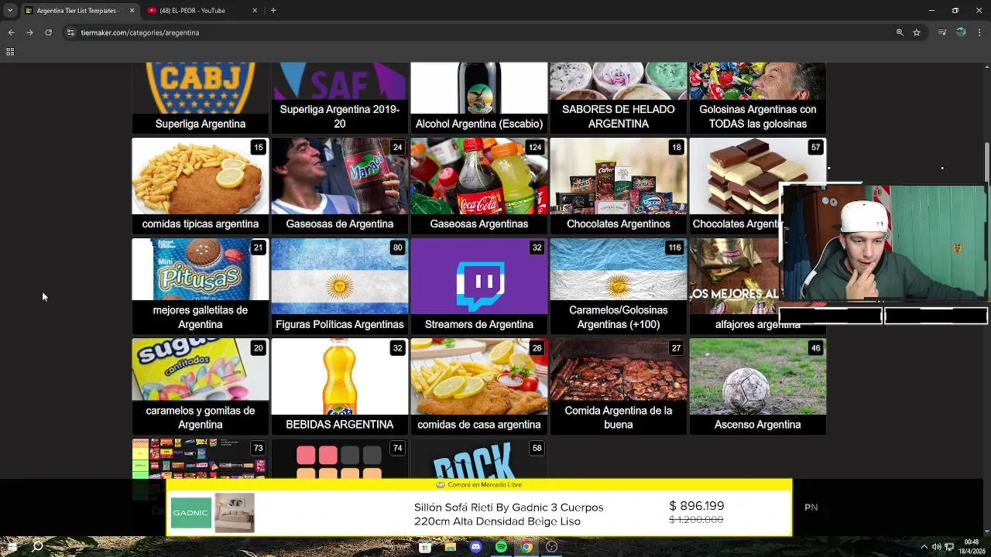This screenshot has width=991, height=557.
Task: Open mejores galletitas de Argentina template
Action: click(201, 286)
